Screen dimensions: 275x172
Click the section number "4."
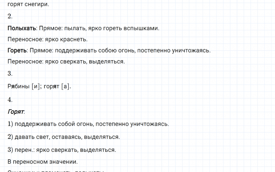(x=10, y=100)
